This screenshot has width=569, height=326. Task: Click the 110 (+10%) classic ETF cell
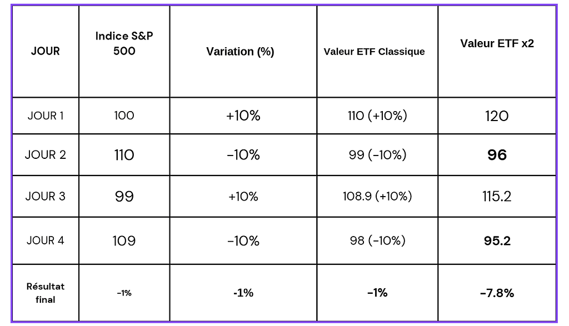(x=378, y=116)
